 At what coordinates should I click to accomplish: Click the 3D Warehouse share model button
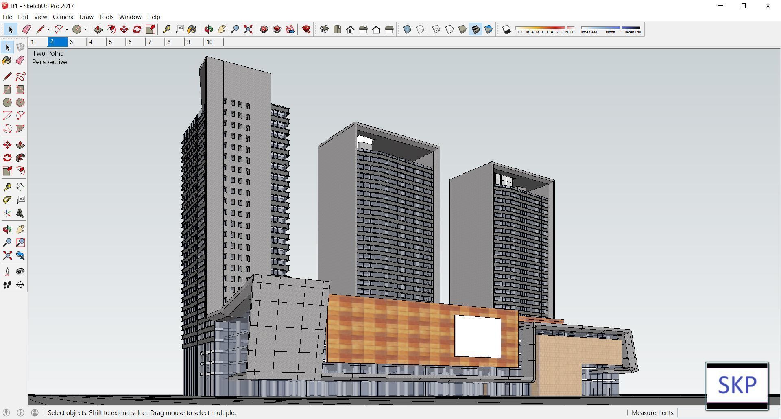[290, 29]
